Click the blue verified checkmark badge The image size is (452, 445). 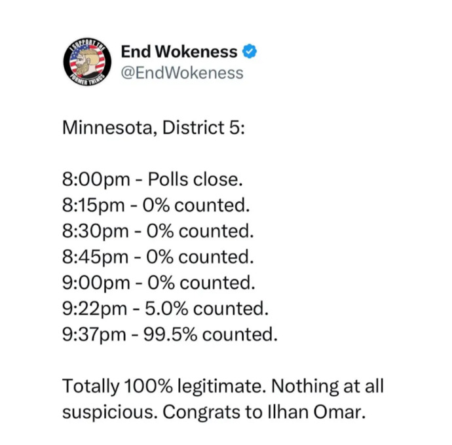(x=250, y=52)
